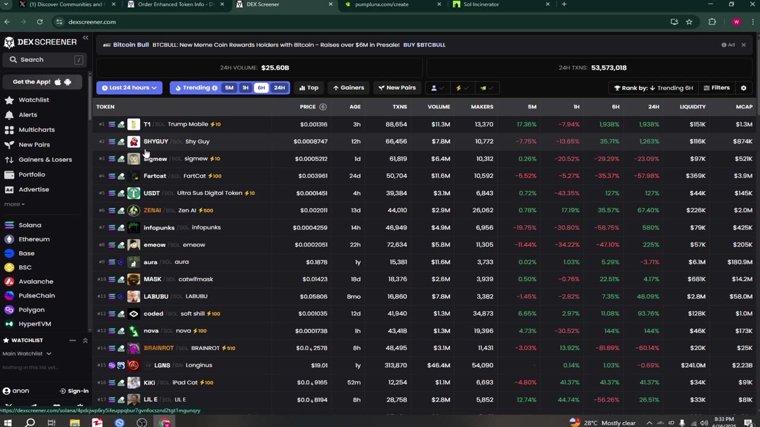Collapse the Watchlist with double chevron
760x427 pixels.
[x=85, y=340]
